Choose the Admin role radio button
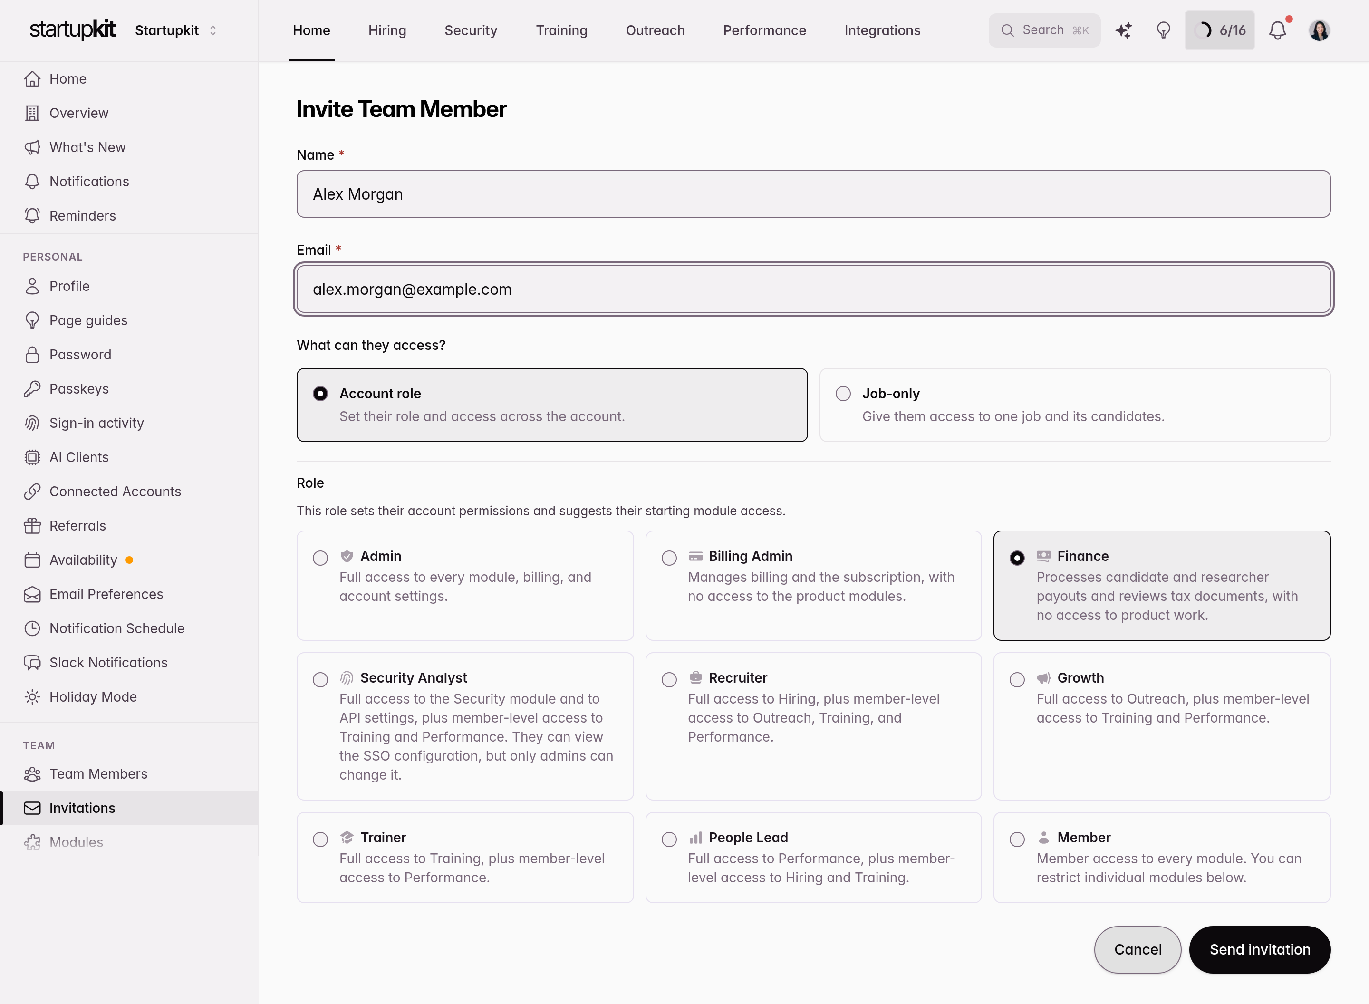The width and height of the screenshot is (1369, 1004). click(x=320, y=558)
